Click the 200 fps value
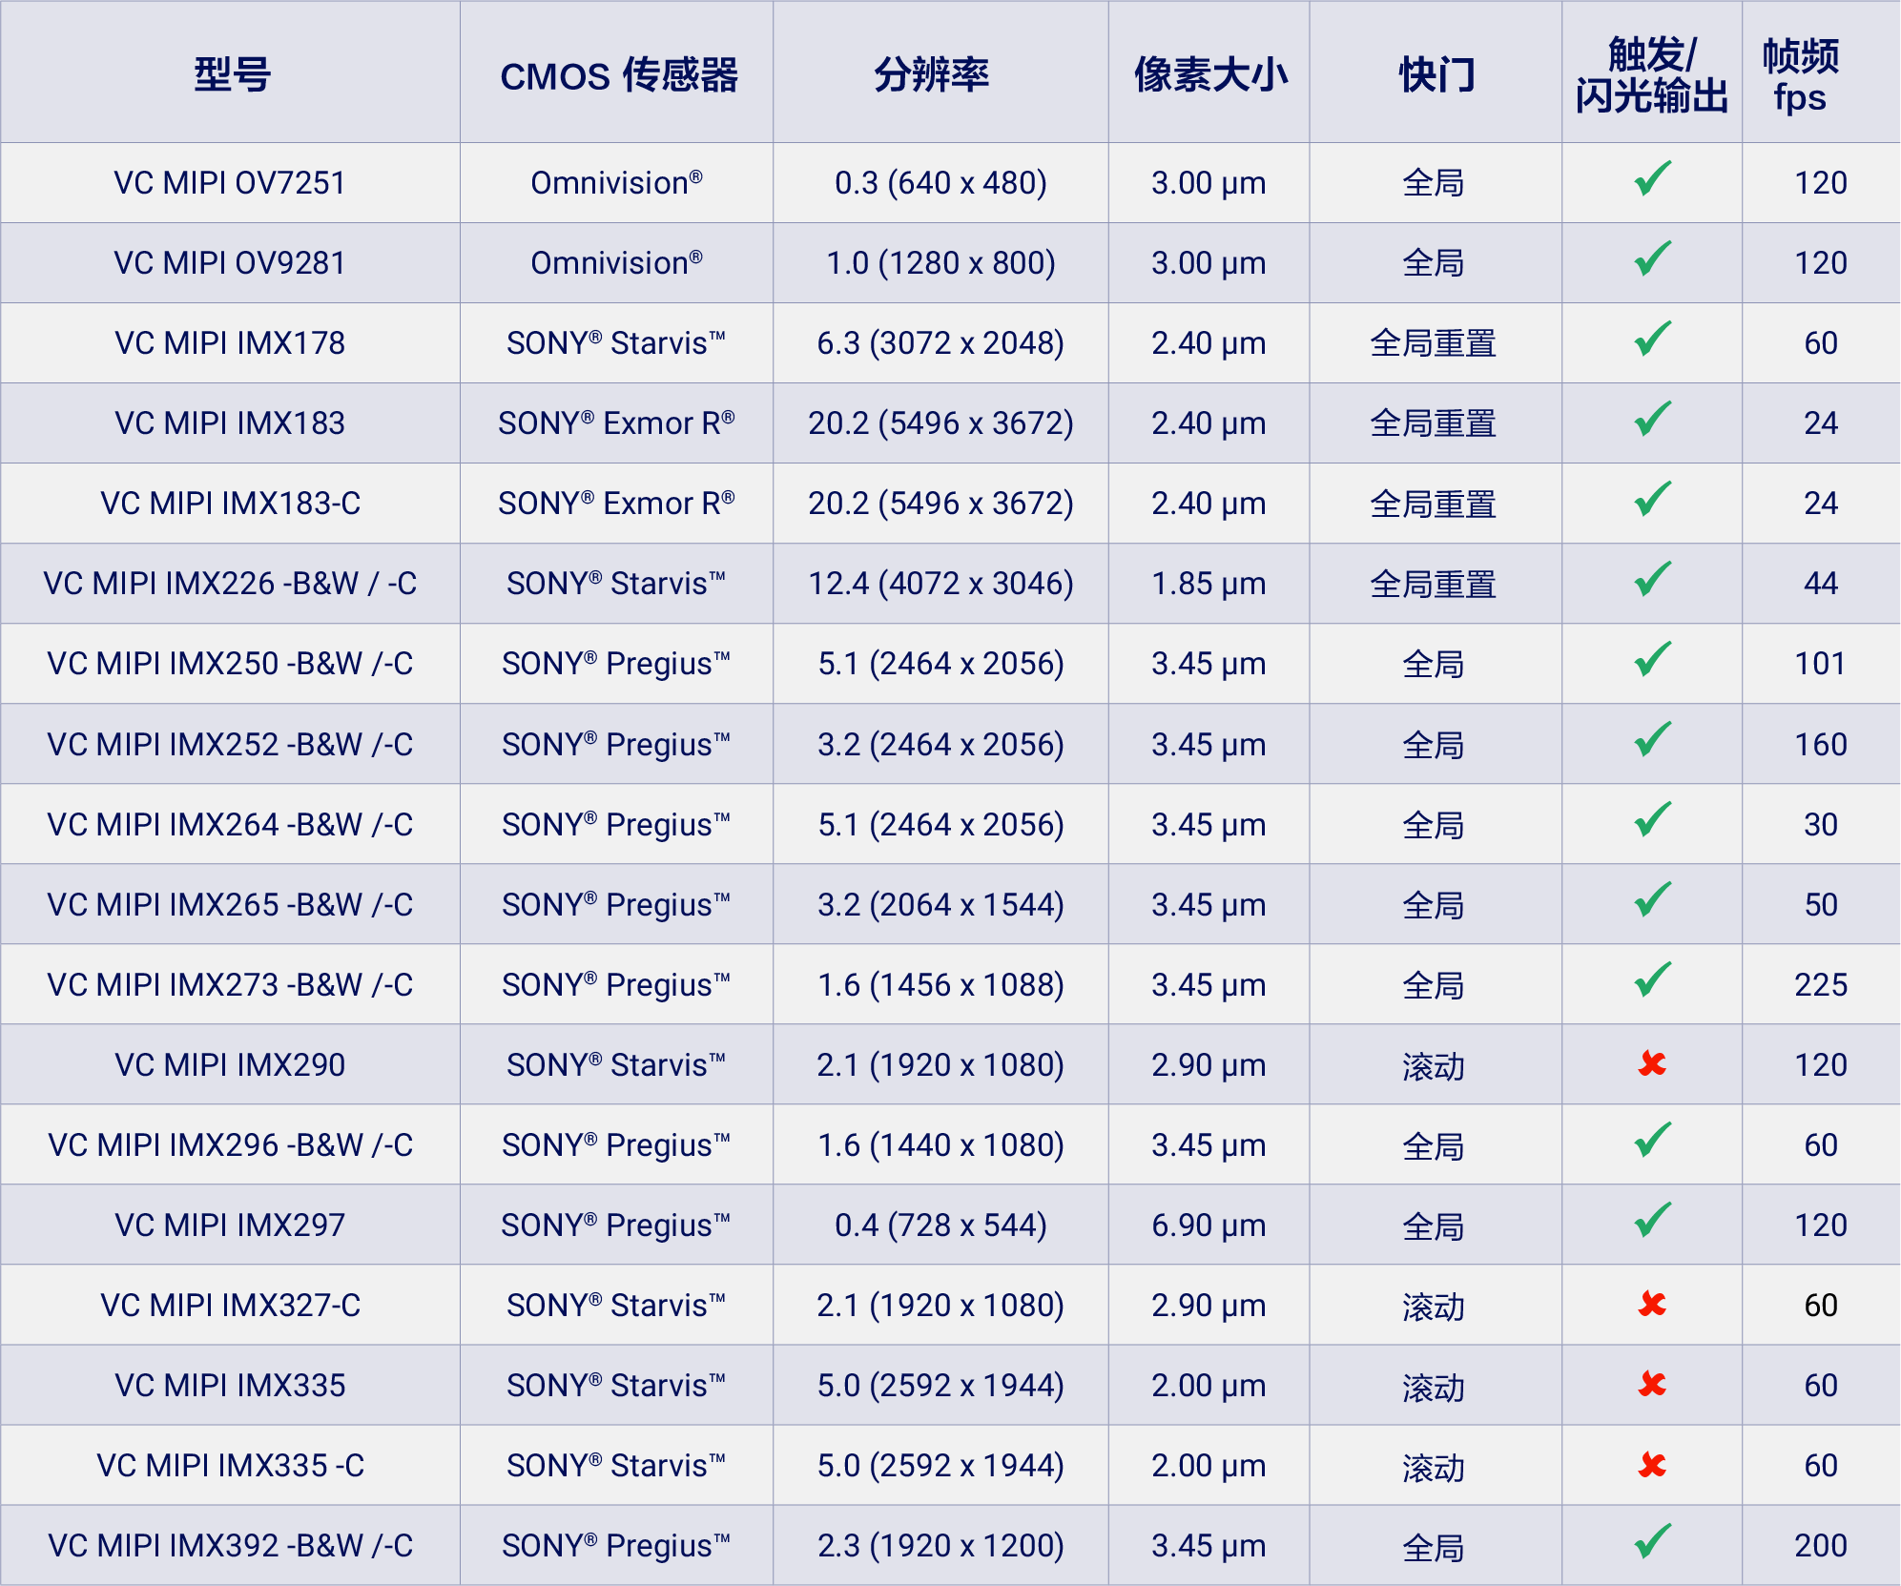1901x1586 pixels. [1821, 1545]
